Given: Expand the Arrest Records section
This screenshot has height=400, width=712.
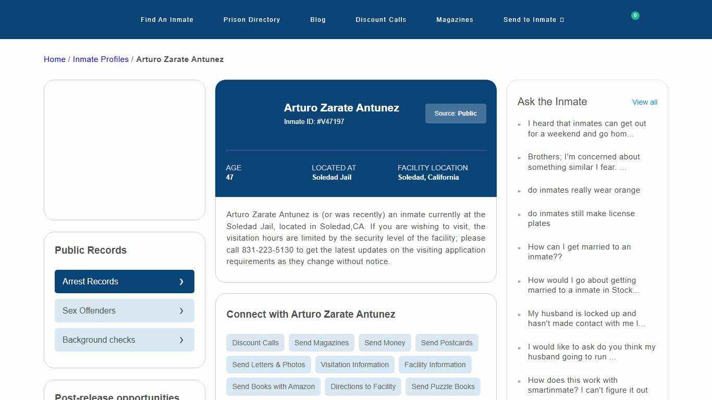Looking at the screenshot, I should pos(124,281).
